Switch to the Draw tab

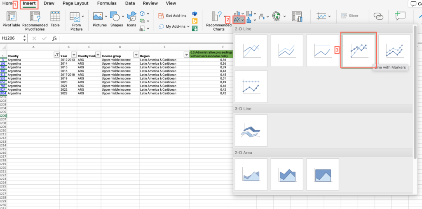(x=49, y=3)
